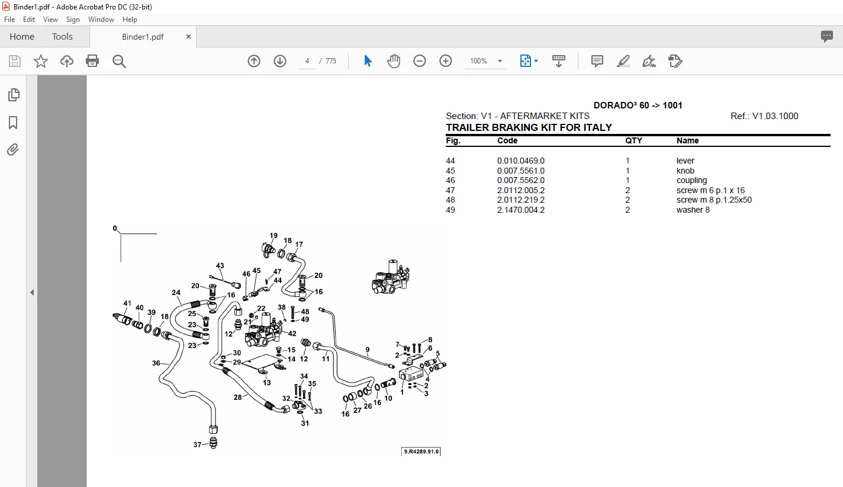Open the Sign menu

73,20
